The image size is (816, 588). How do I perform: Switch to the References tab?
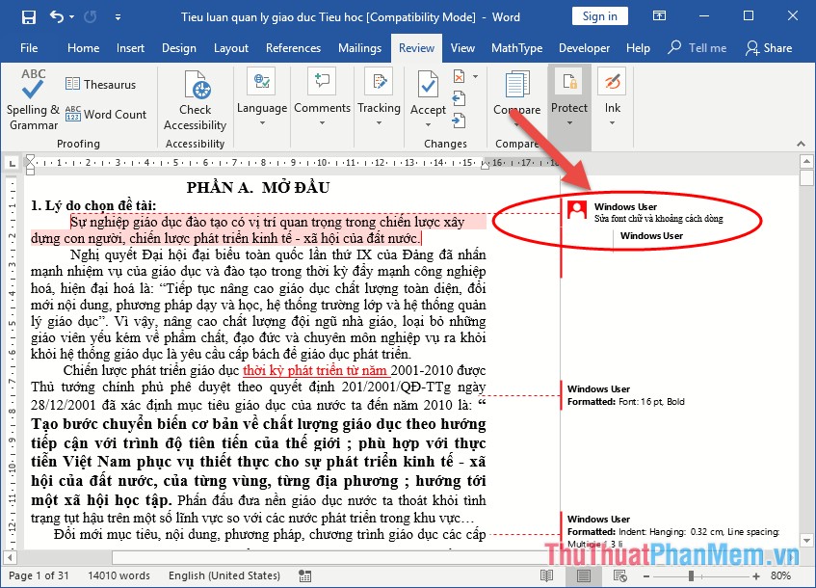click(x=293, y=48)
